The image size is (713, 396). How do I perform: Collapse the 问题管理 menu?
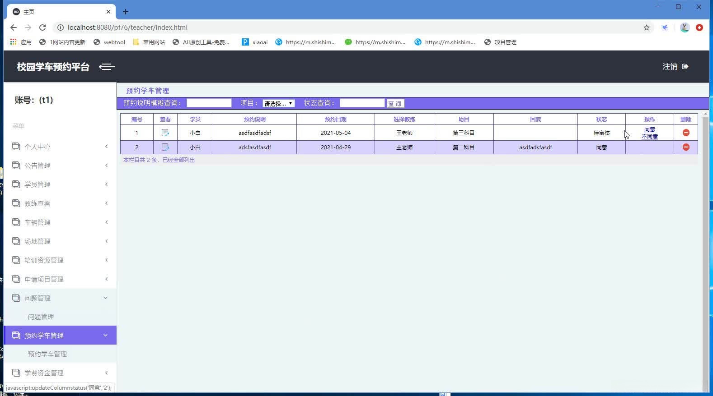60,298
